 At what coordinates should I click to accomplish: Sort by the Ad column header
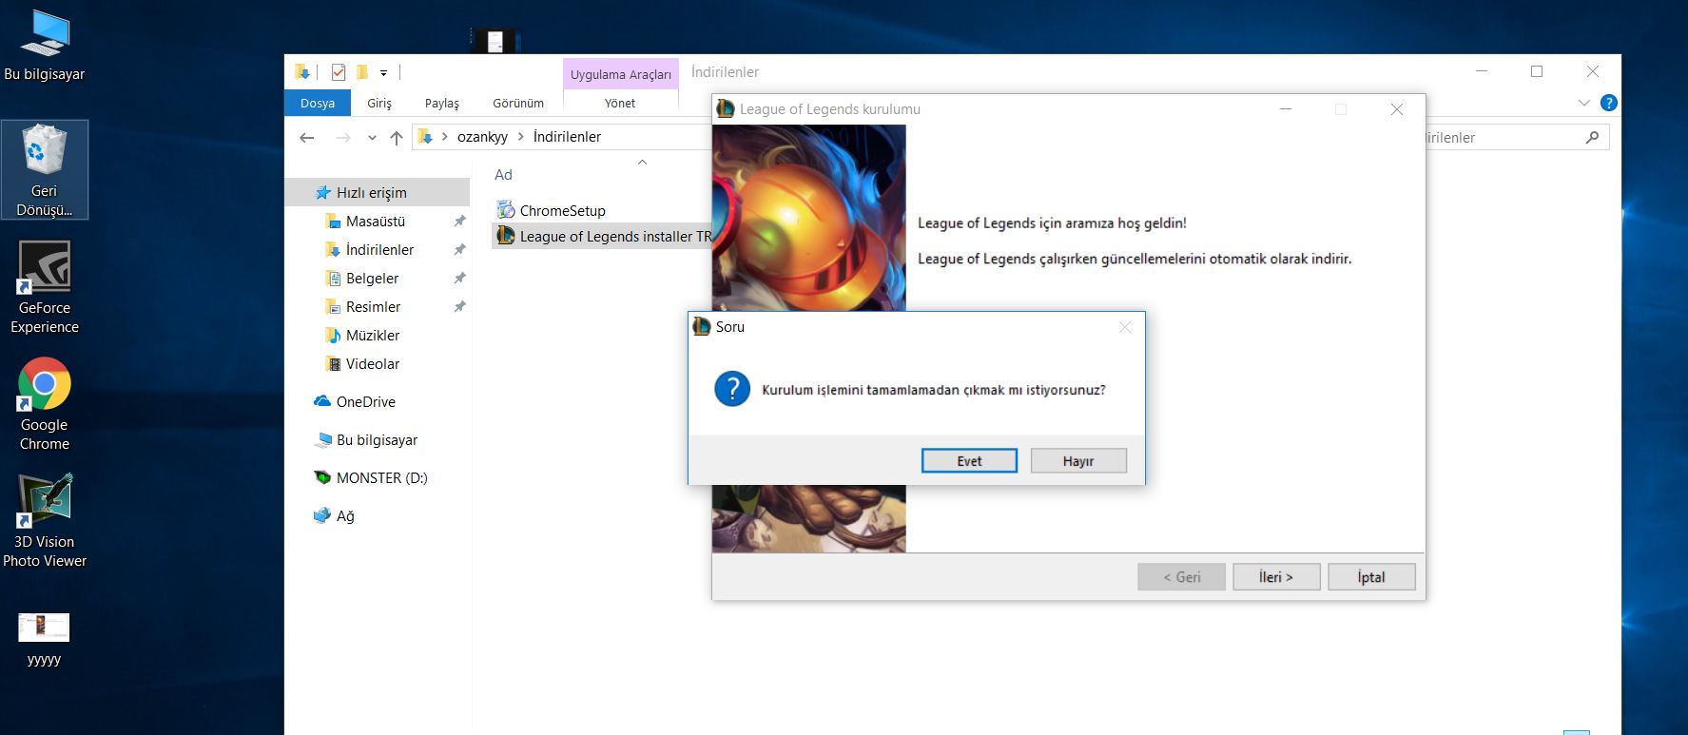tap(503, 174)
